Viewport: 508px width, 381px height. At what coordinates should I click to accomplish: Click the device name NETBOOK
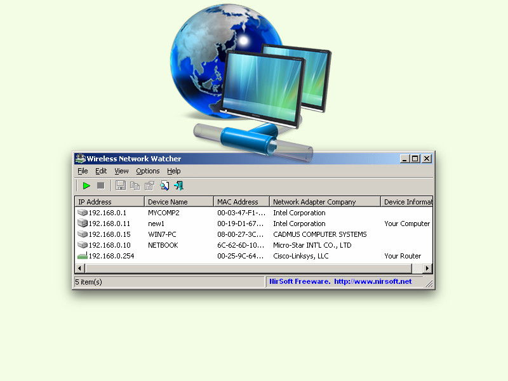pos(163,245)
